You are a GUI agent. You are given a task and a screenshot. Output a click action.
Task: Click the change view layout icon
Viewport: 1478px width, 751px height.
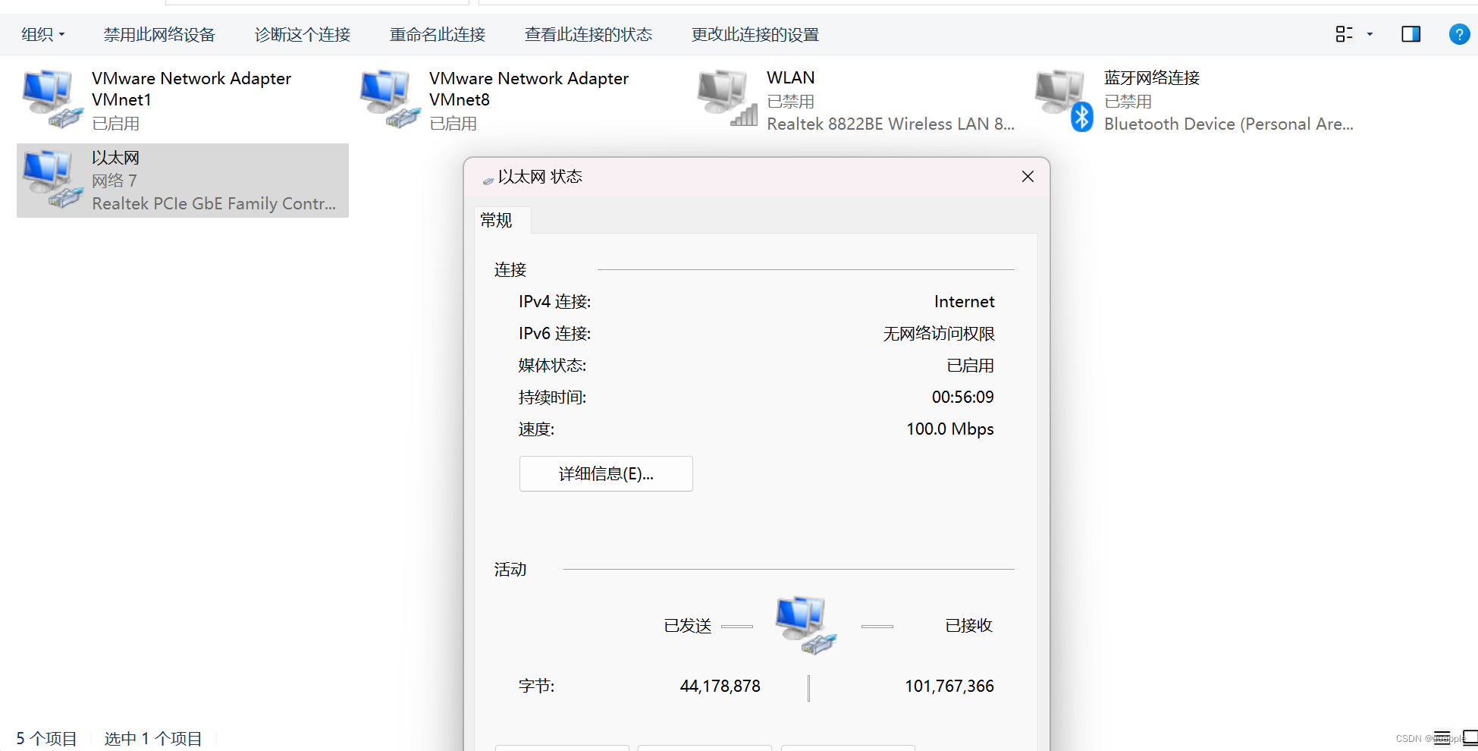[x=1344, y=34]
